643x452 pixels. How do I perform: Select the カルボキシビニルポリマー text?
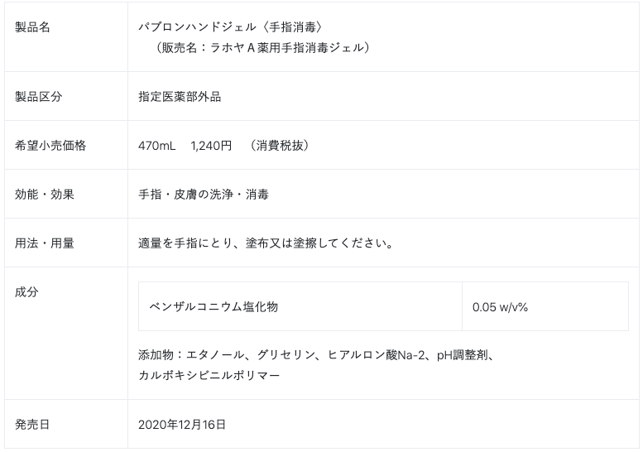209,375
